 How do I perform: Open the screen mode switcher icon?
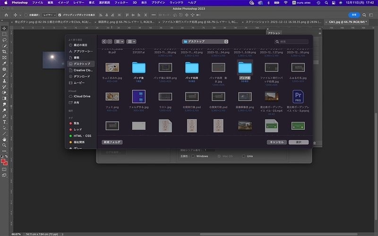click(4, 175)
